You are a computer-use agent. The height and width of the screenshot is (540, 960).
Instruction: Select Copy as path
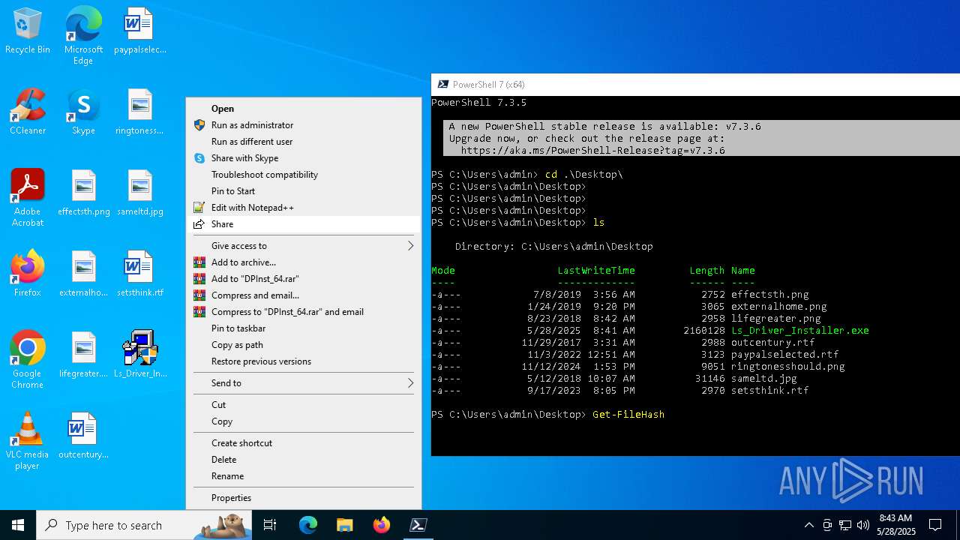304,345
